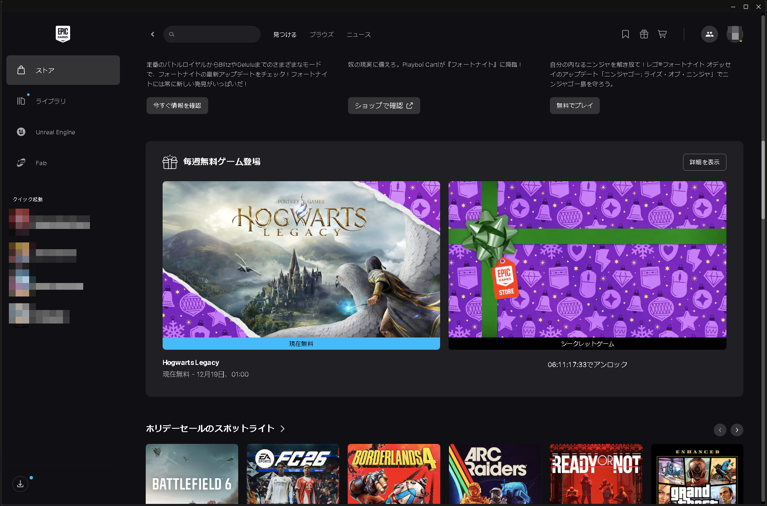Open the wishlist bookmark icon
The height and width of the screenshot is (506, 767).
[x=626, y=34]
